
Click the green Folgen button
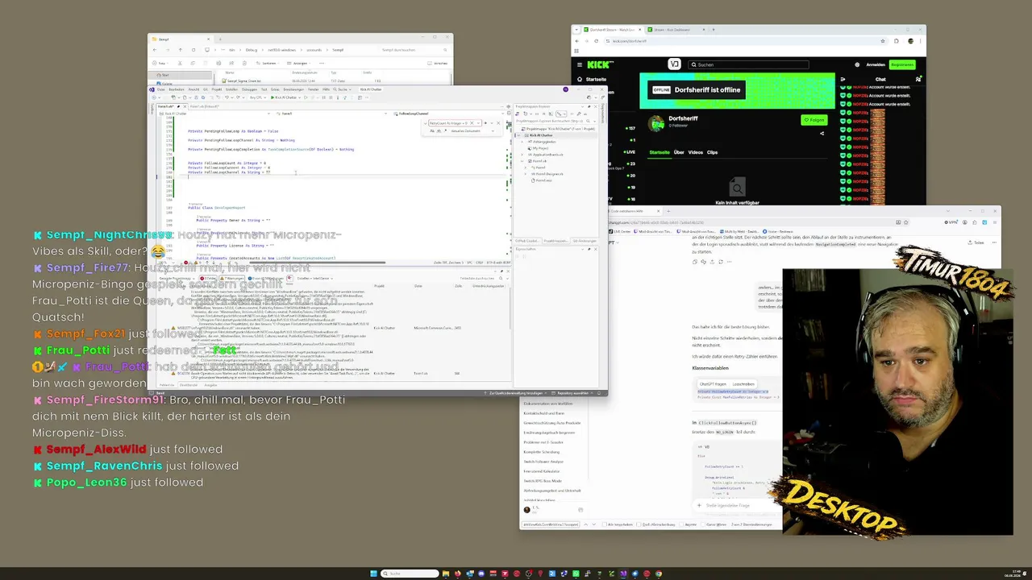[x=814, y=120]
